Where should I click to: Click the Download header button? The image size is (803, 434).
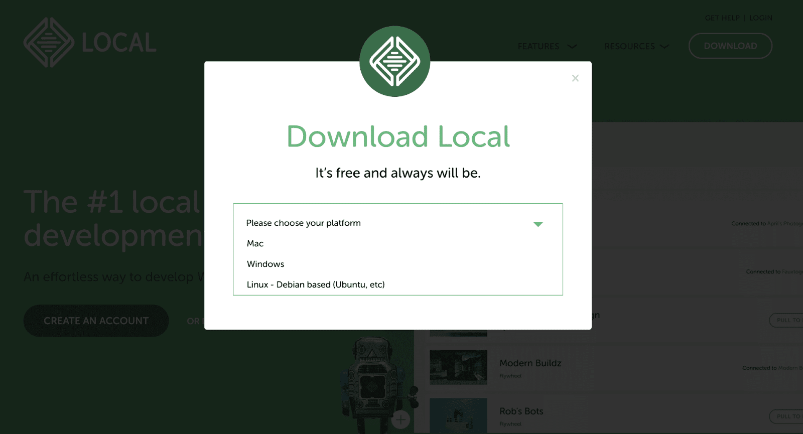coord(730,46)
